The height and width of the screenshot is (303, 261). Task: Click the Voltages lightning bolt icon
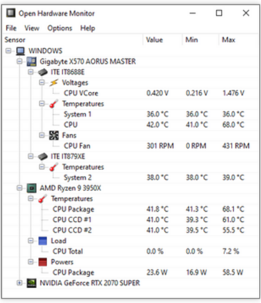click(54, 82)
